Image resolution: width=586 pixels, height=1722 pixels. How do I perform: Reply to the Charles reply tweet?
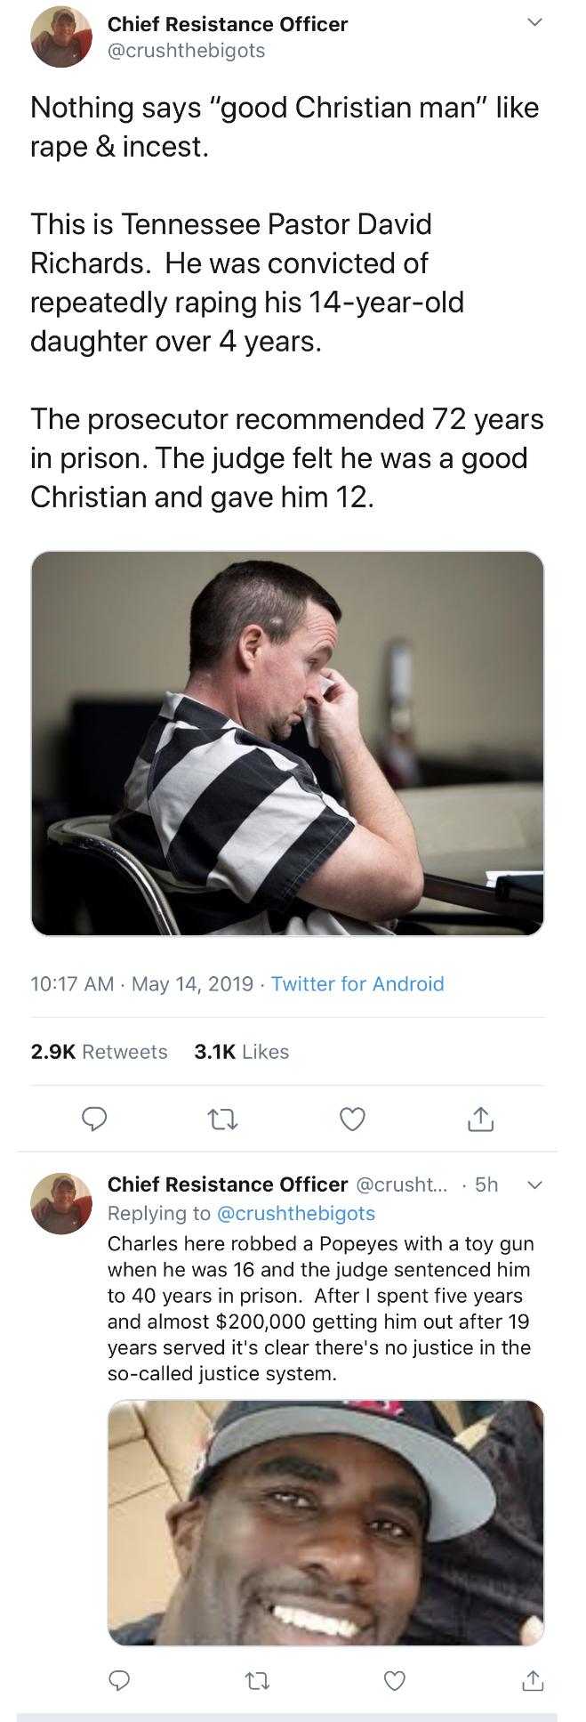[x=120, y=1679]
